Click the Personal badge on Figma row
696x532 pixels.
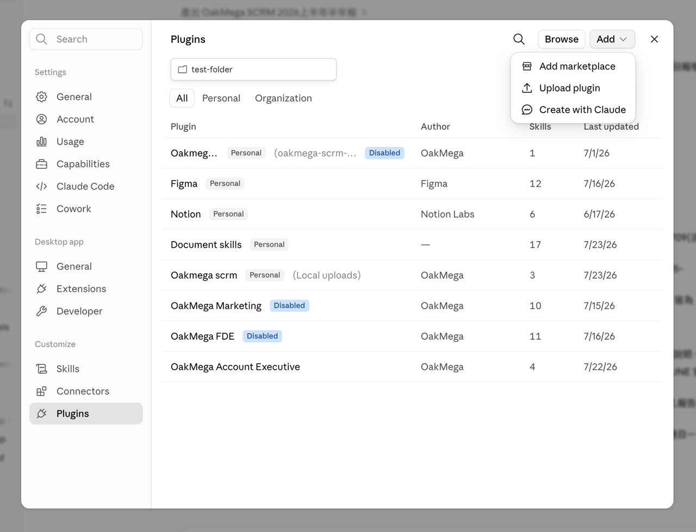[x=225, y=183]
